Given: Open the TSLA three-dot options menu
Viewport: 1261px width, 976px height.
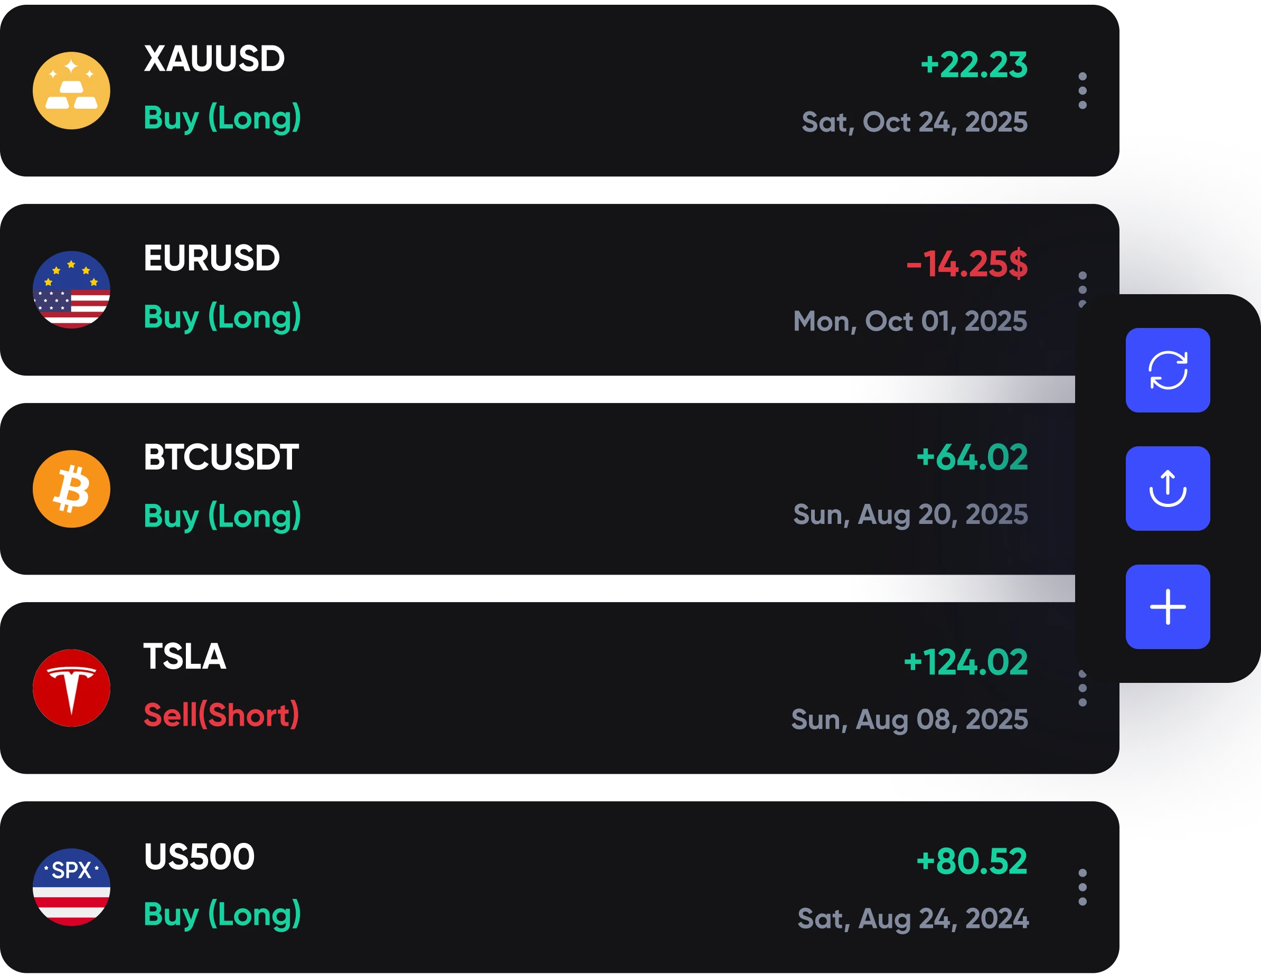Looking at the screenshot, I should click(1083, 688).
